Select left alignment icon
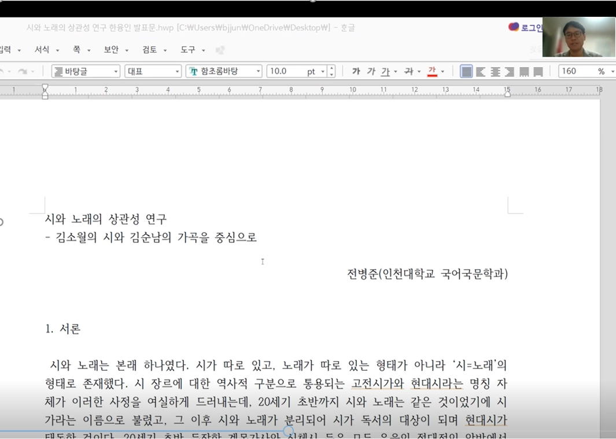Viewport: 616px width, 439px height. click(481, 71)
